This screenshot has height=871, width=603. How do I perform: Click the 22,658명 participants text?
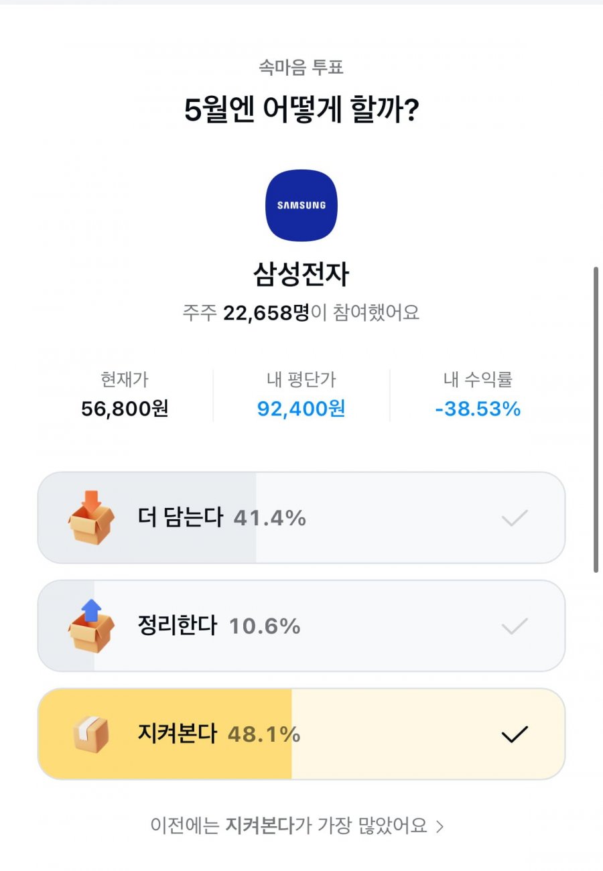point(266,313)
